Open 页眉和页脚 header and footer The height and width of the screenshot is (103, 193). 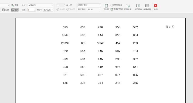117,9
